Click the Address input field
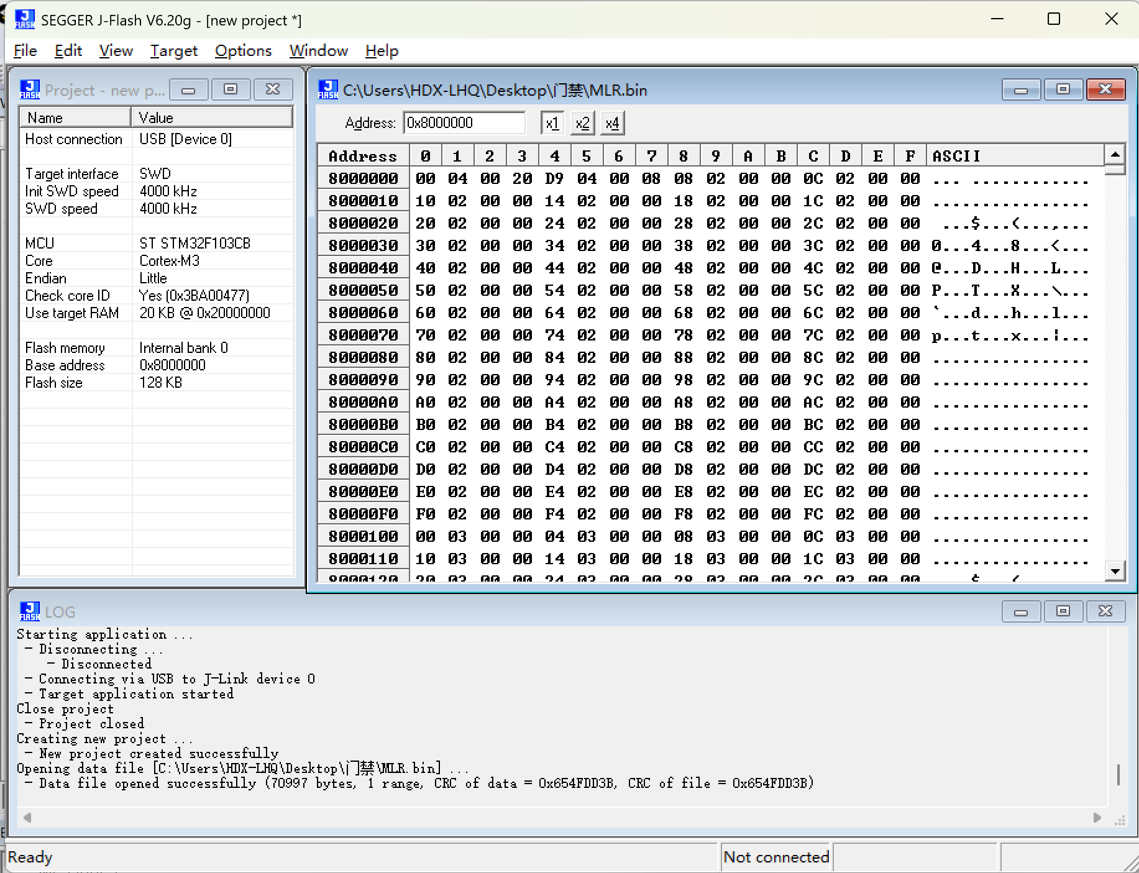This screenshot has height=873, width=1139. click(x=464, y=123)
